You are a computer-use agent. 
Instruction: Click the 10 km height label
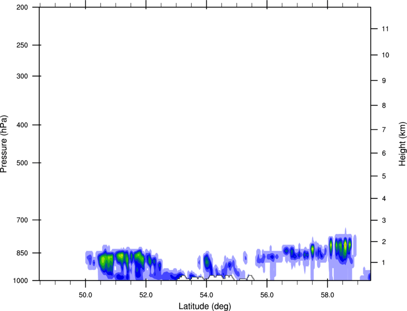coord(385,55)
